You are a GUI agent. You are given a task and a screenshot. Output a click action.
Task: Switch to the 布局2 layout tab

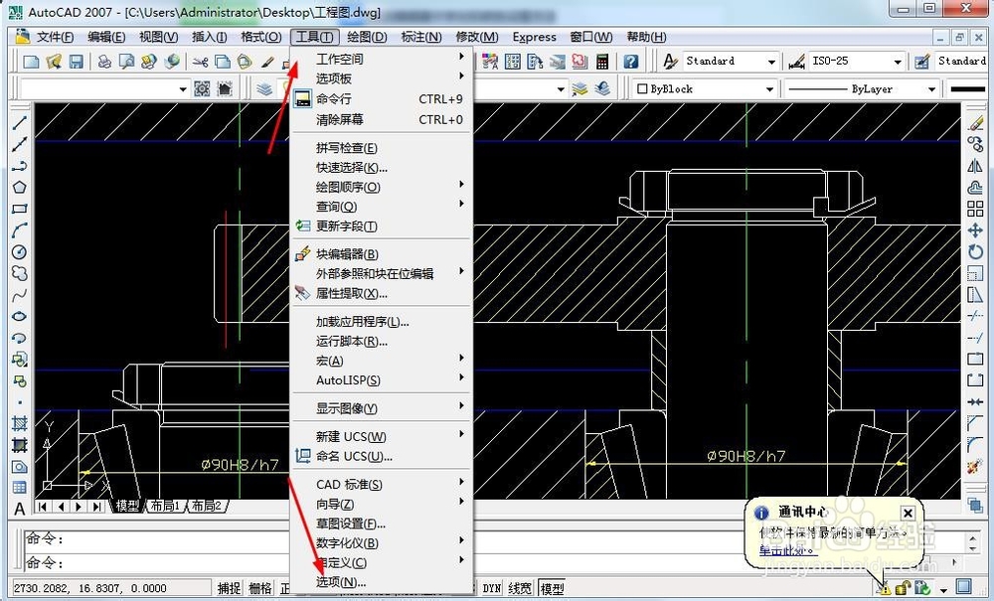coord(207,506)
